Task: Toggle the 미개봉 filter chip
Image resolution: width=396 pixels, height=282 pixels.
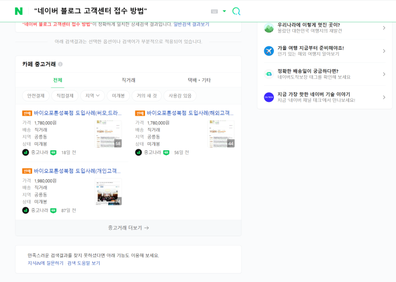Action: tap(118, 96)
